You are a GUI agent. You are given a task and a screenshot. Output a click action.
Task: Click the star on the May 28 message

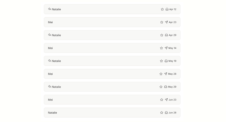coord(161,74)
